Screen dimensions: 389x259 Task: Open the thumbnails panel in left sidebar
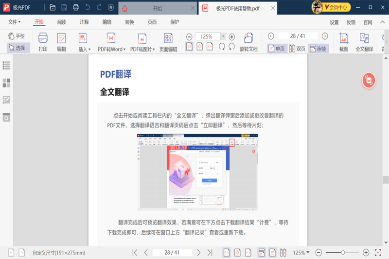[x=6, y=83]
